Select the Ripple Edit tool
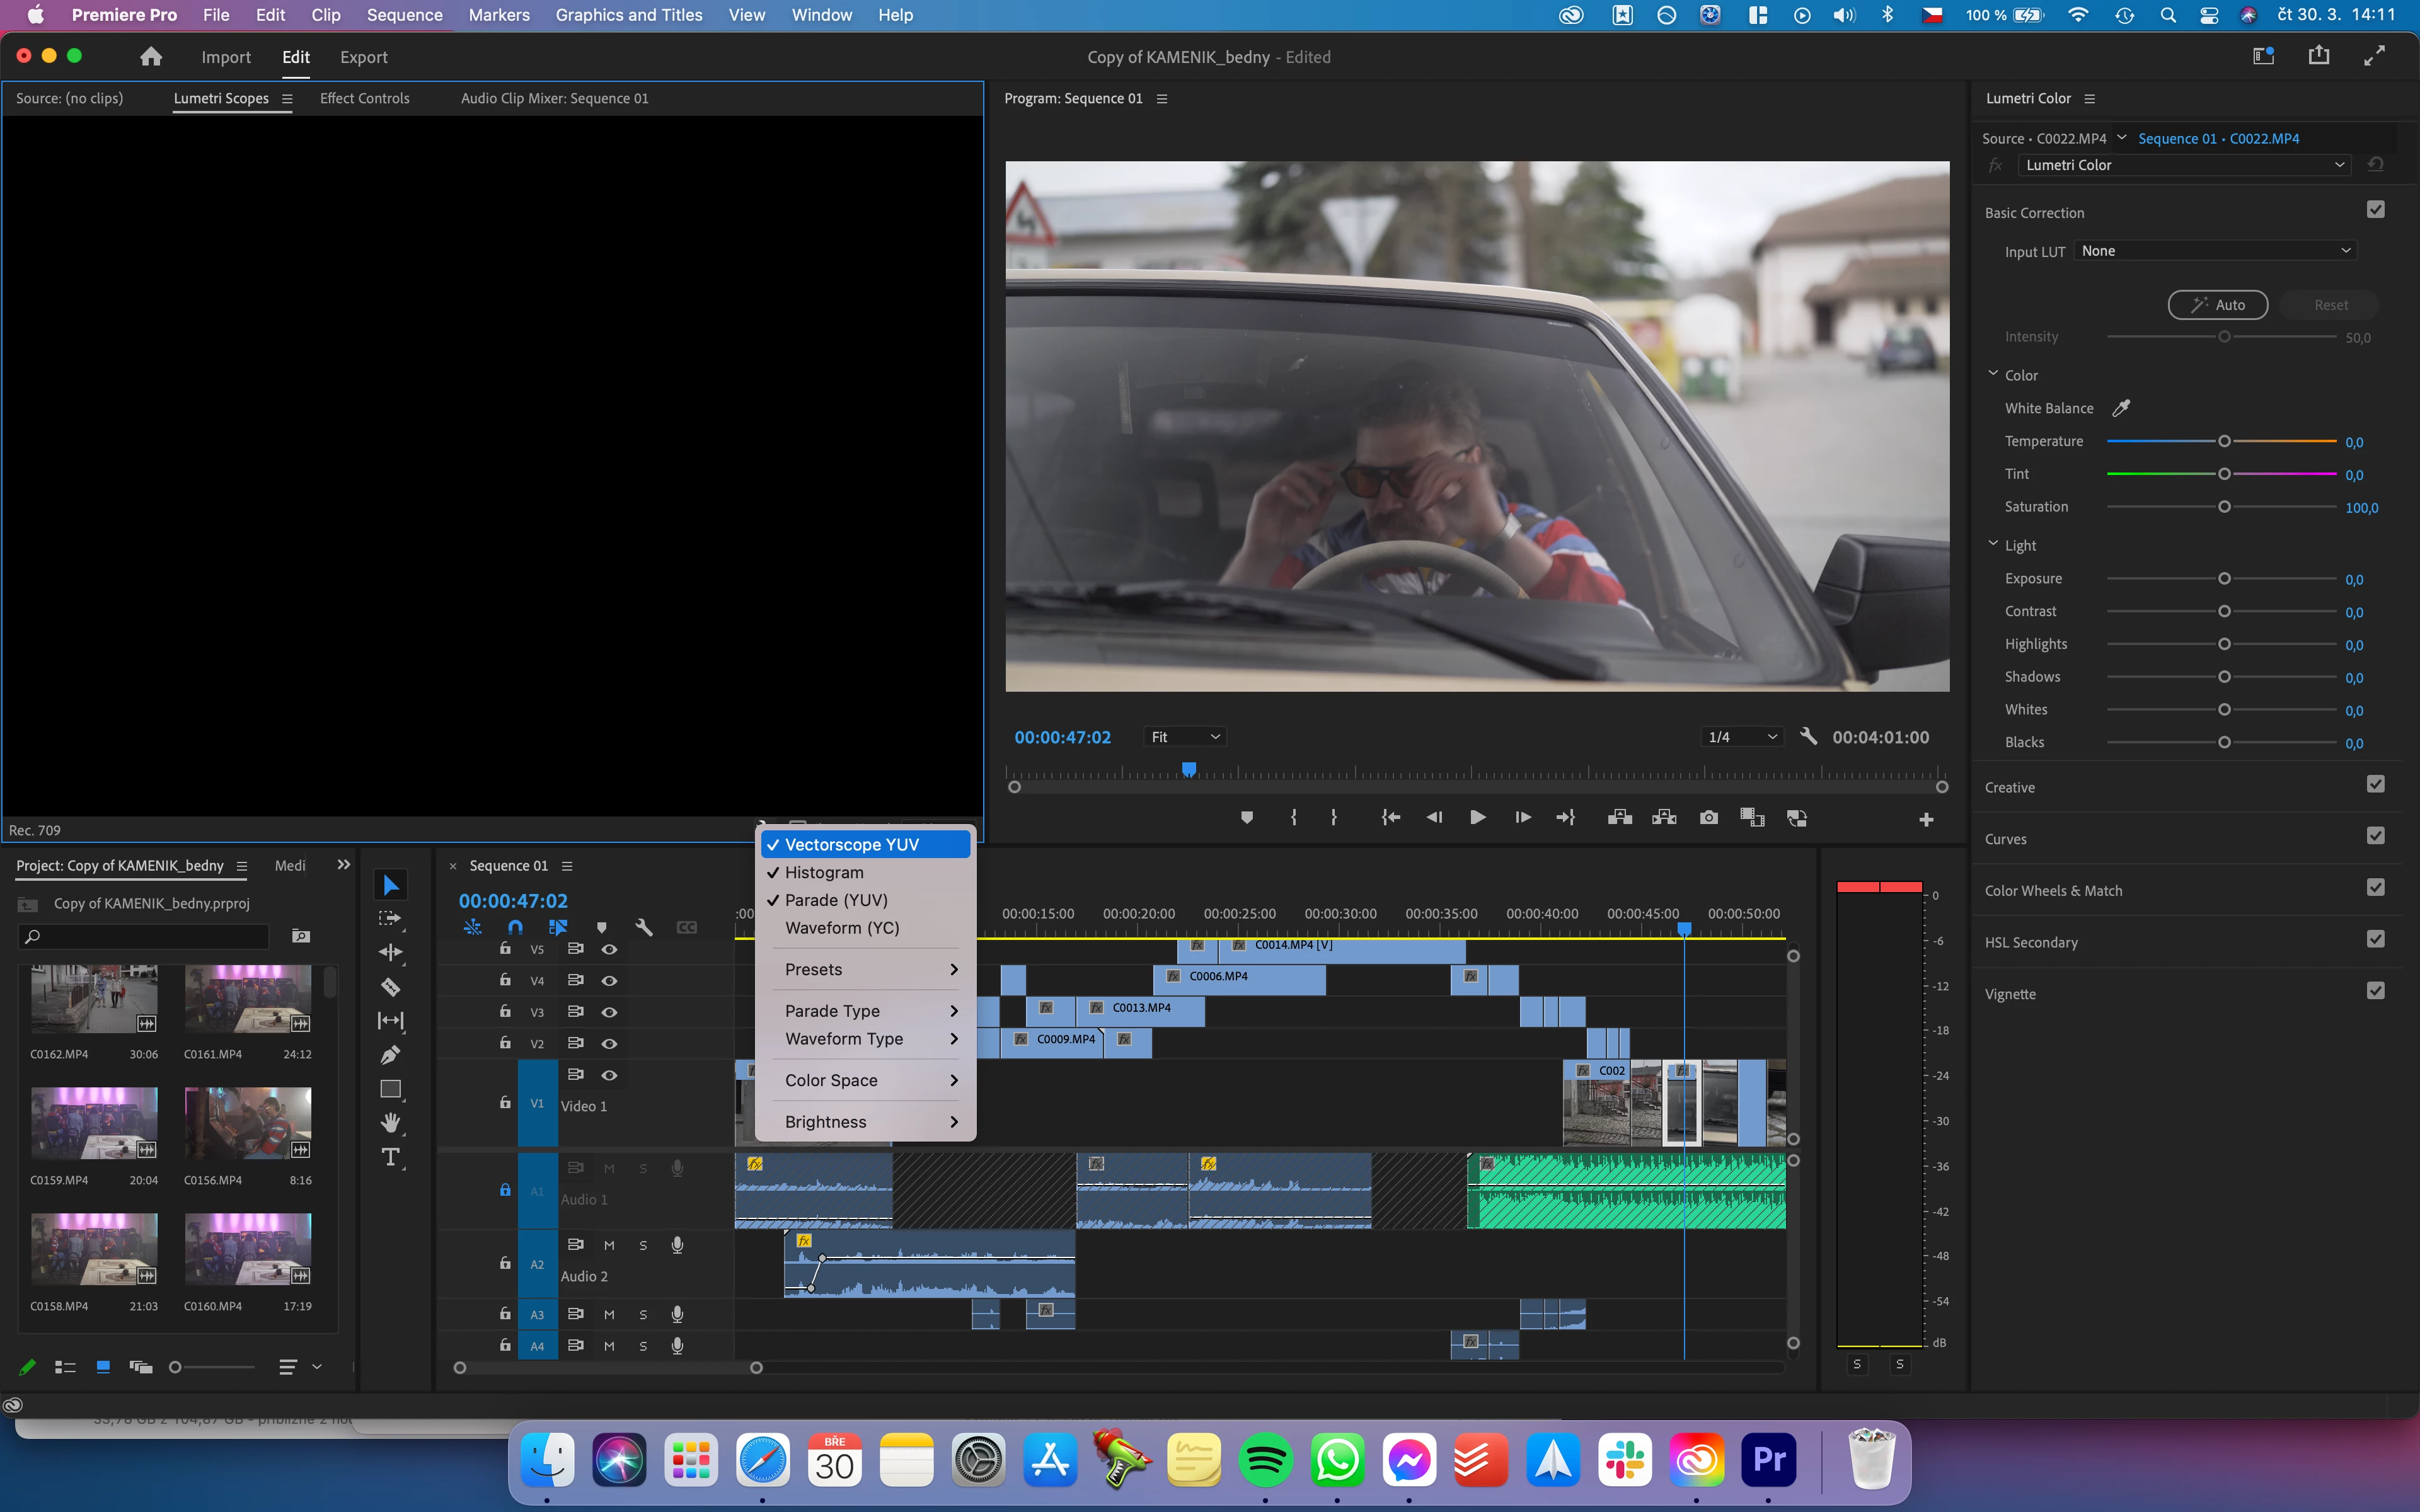 [x=390, y=953]
